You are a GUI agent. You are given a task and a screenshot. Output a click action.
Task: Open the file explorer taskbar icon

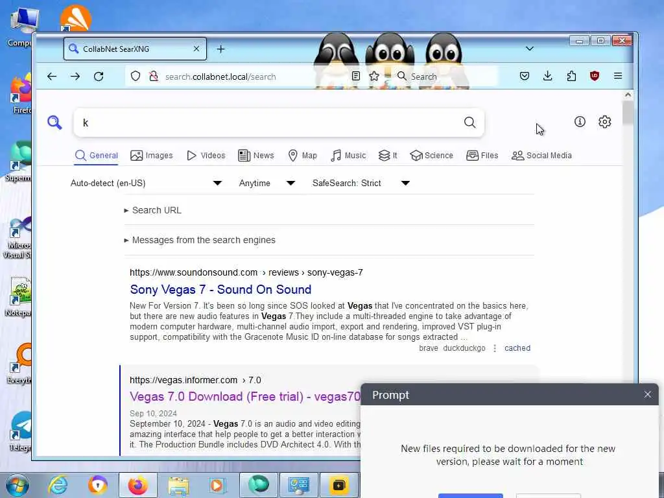(x=178, y=485)
